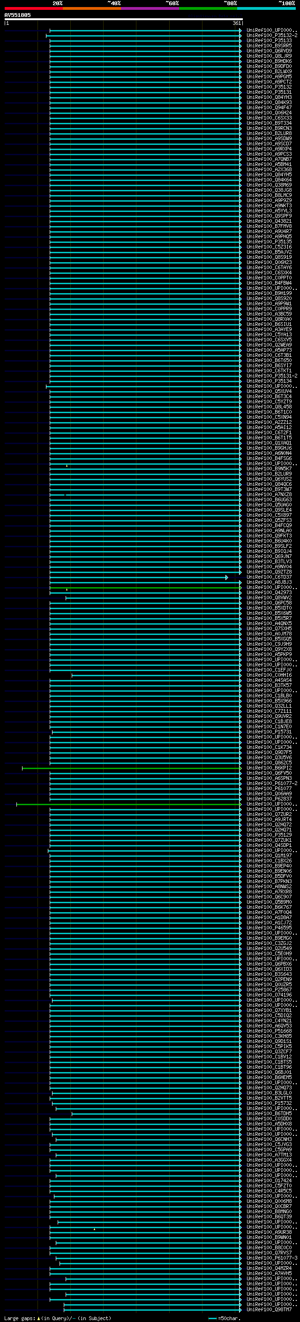This screenshot has height=1322, width=300.
Task: Click the UniRef100_A9UR38 label
Action: click(269, 1231)
